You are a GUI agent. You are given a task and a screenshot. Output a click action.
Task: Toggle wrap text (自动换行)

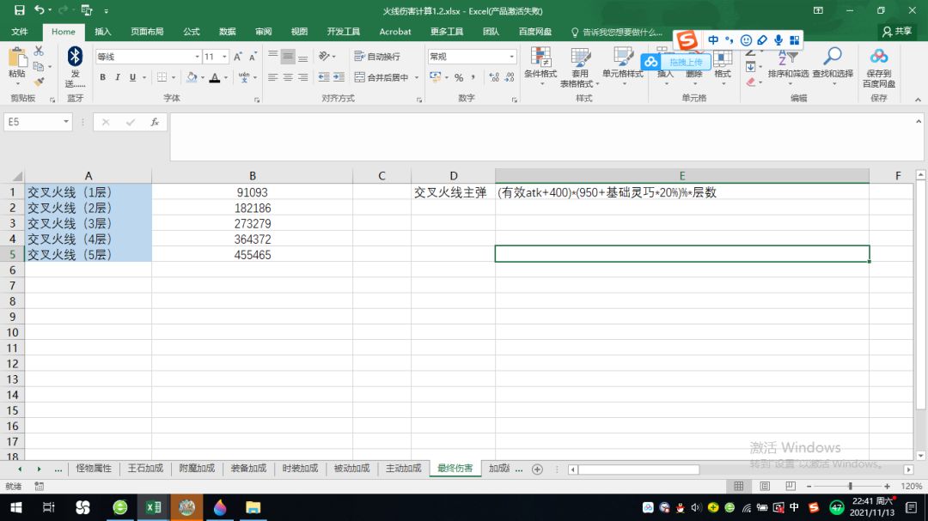377,57
